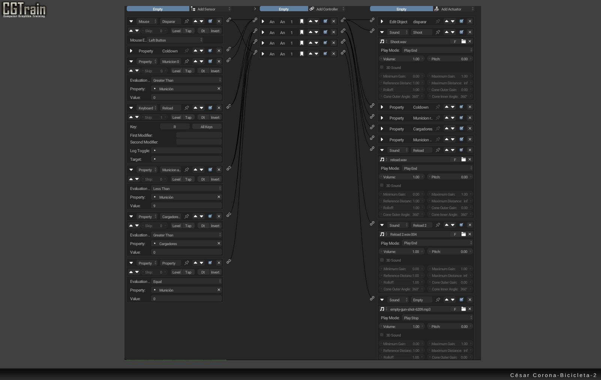This screenshot has width=601, height=380.
Task: Expand the collapsed Coldown property sensor
Action: coord(131,51)
